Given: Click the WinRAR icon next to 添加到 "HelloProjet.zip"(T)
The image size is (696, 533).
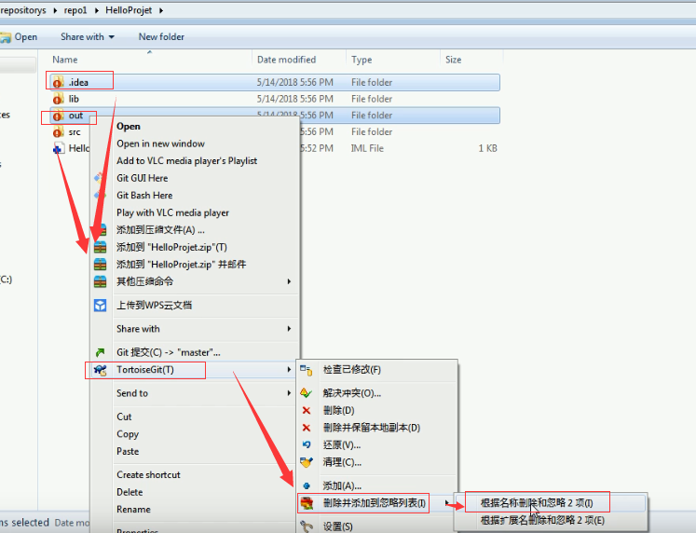Looking at the screenshot, I should 101,247.
